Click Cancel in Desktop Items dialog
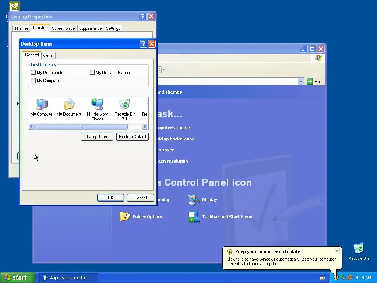This screenshot has width=377, height=283. pos(140,198)
